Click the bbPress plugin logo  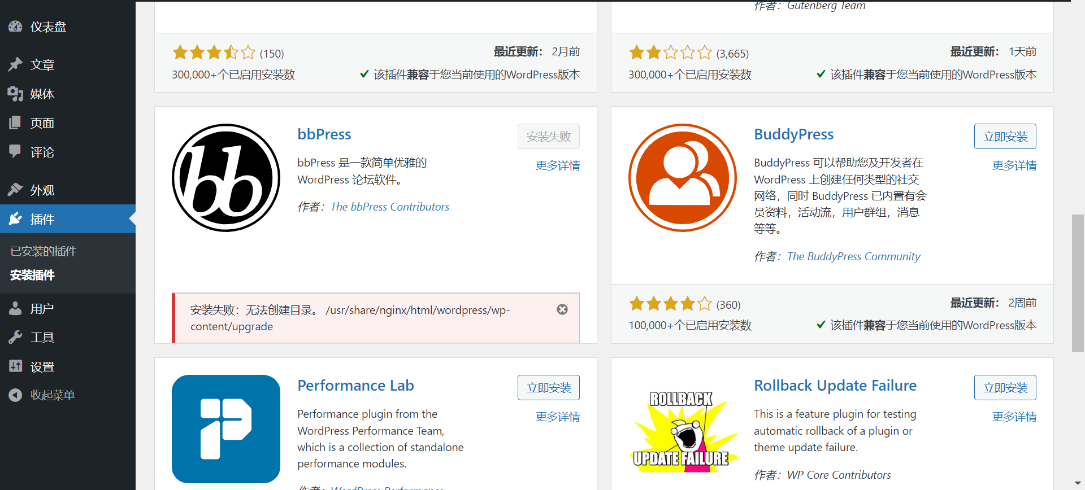point(226,178)
